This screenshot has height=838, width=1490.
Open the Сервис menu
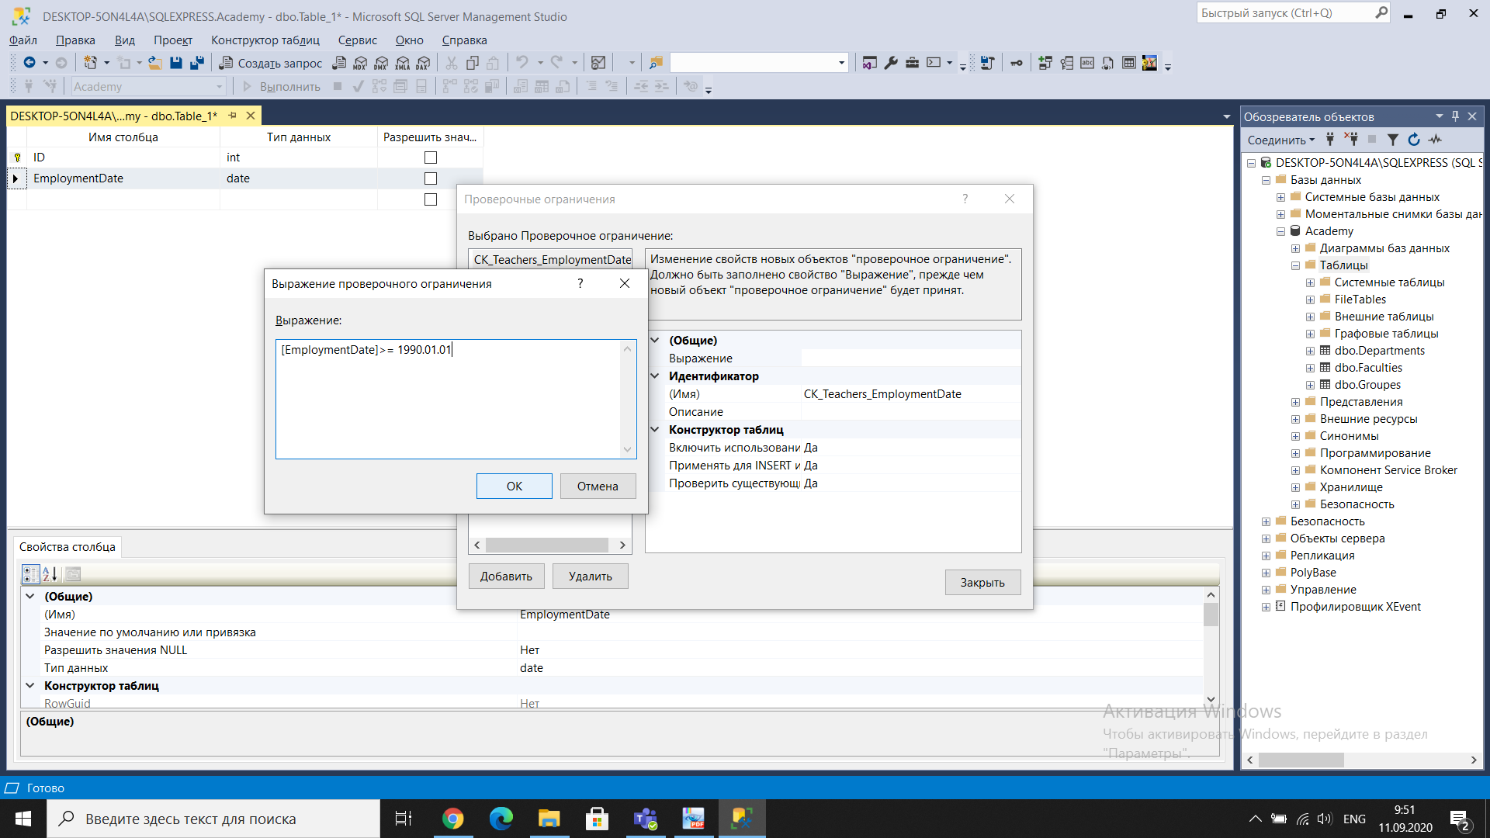coord(358,40)
